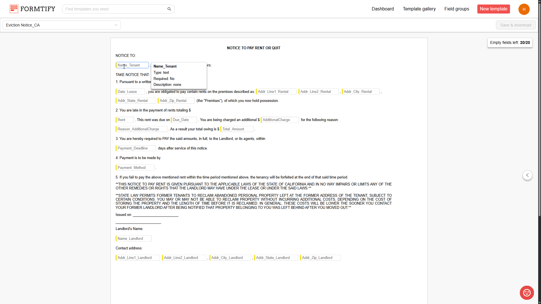Image resolution: width=541 pixels, height=304 pixels.
Task: Open the chat support smiley icon
Action: (527, 293)
